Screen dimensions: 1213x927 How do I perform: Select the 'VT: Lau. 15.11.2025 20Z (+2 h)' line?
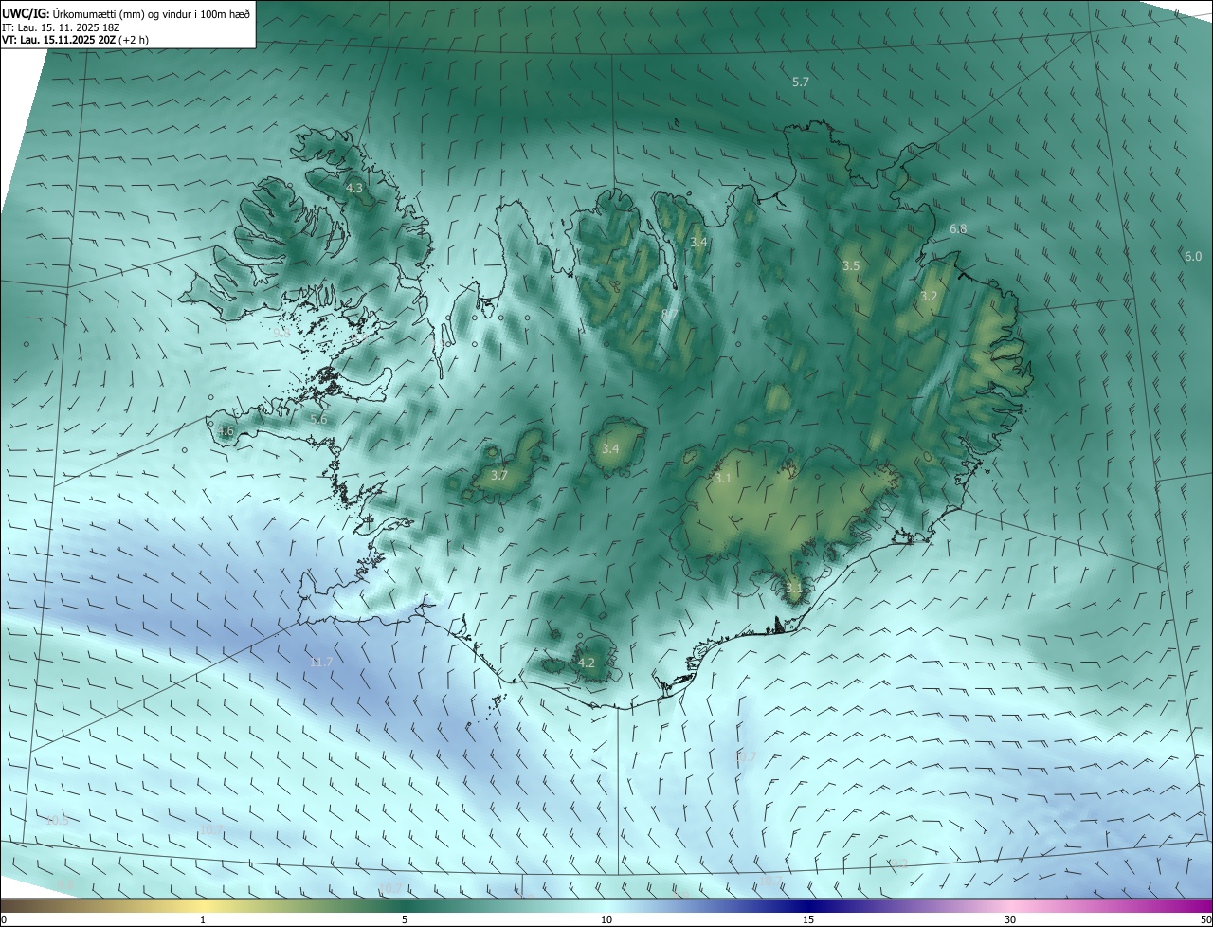pyautogui.click(x=76, y=40)
